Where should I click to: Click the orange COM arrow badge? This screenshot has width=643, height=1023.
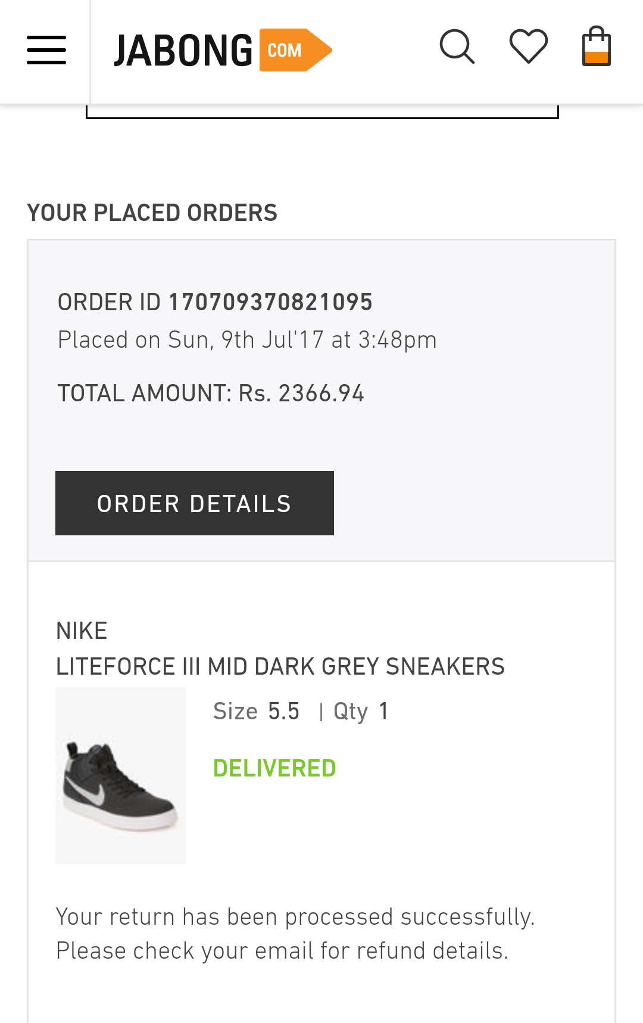(296, 50)
